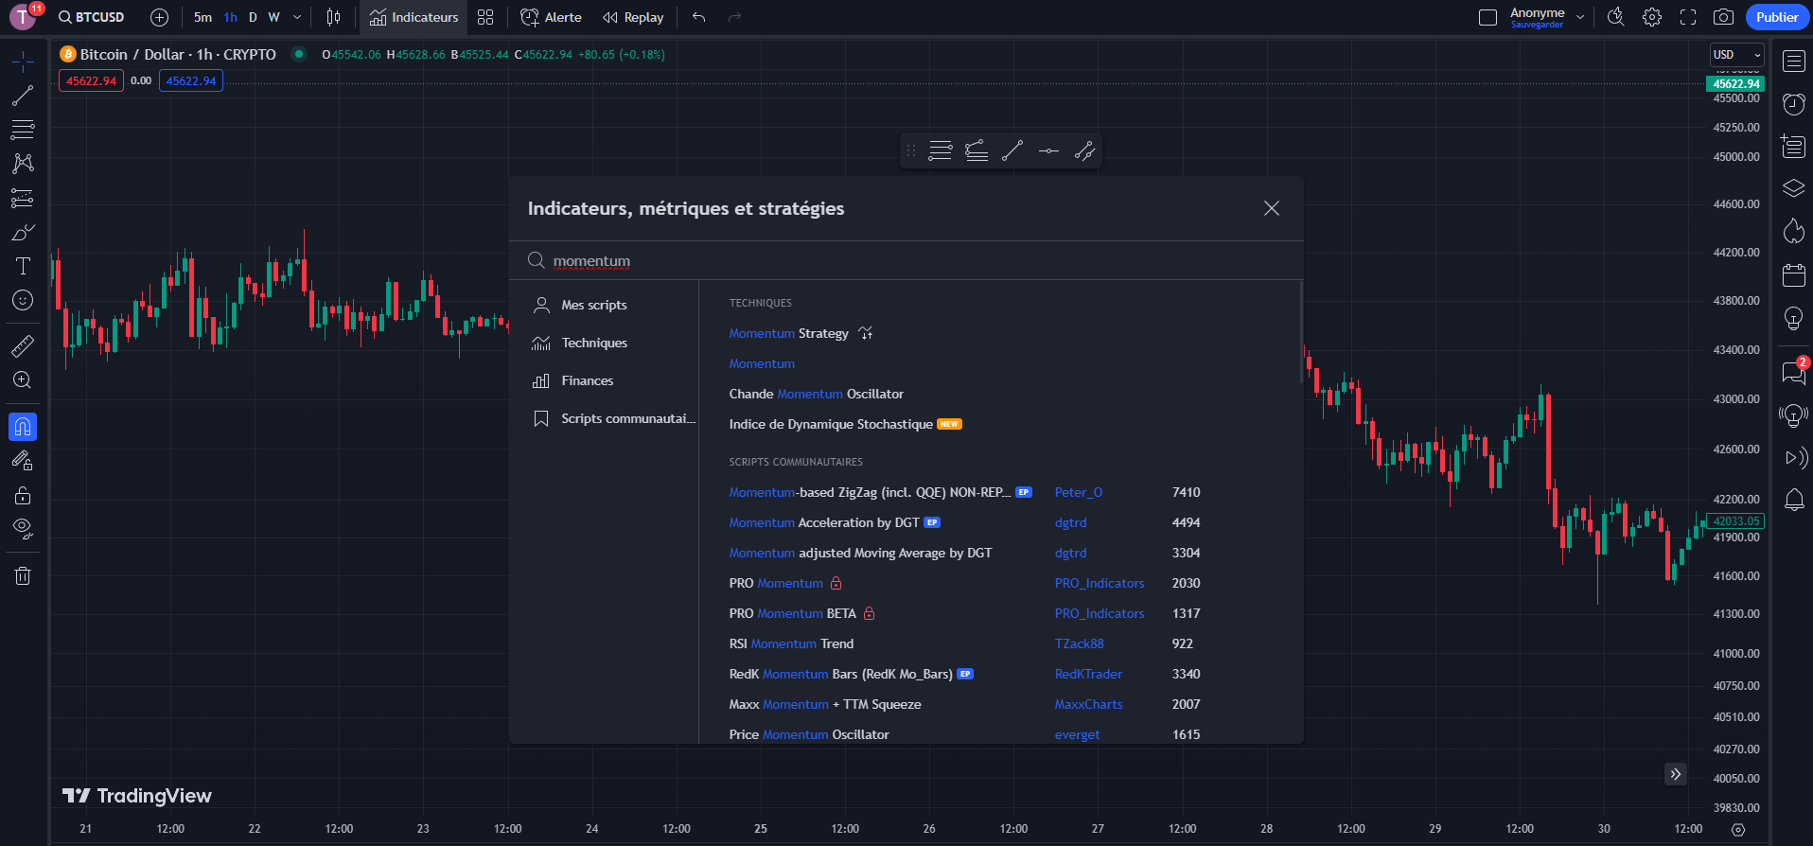Click the add symbol plus icon
Screen dimensions: 1813x846
[x=159, y=17]
